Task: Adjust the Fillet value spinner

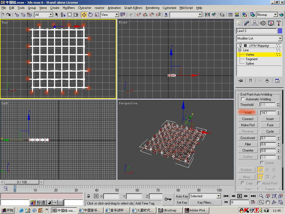Action: 278,144
